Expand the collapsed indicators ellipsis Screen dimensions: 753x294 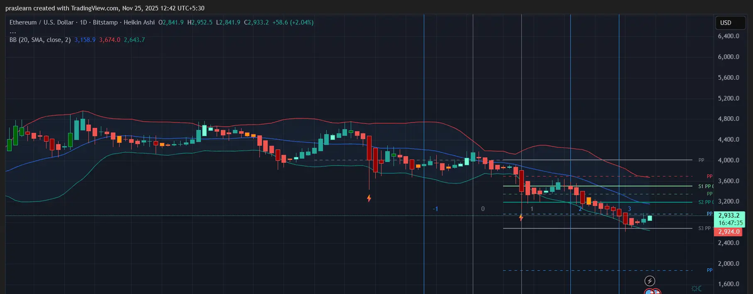pos(13,32)
